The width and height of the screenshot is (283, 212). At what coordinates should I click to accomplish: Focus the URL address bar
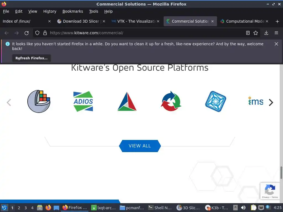(146, 33)
